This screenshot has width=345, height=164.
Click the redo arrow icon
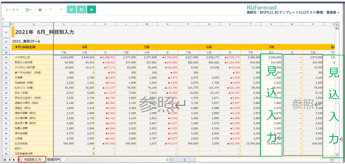point(61,10)
